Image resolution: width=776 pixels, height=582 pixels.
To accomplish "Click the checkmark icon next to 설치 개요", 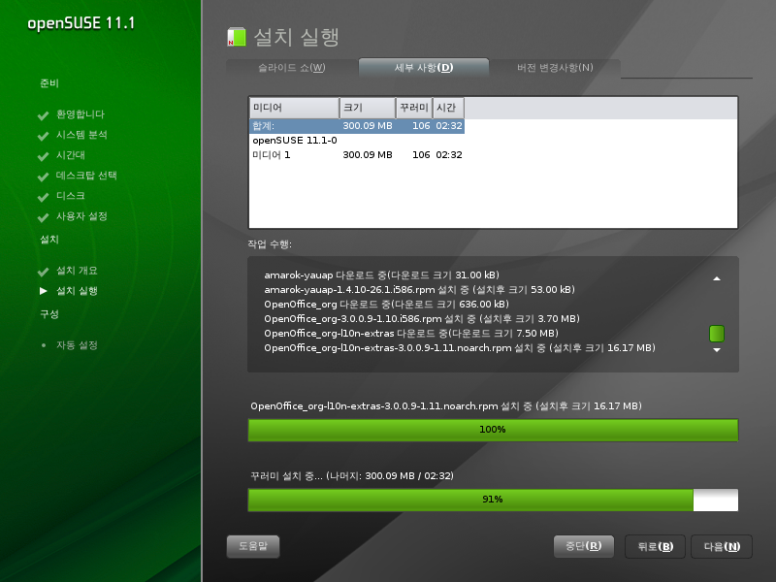I will (43, 272).
